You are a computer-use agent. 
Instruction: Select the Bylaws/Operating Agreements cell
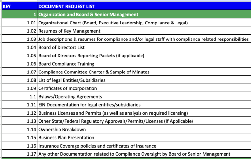(x=70, y=97)
